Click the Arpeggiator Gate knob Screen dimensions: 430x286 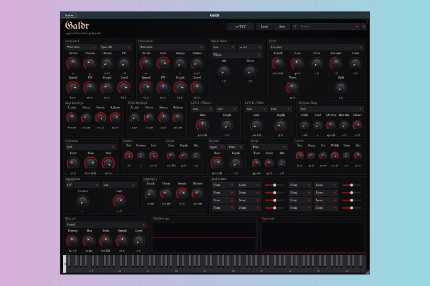click(x=119, y=201)
